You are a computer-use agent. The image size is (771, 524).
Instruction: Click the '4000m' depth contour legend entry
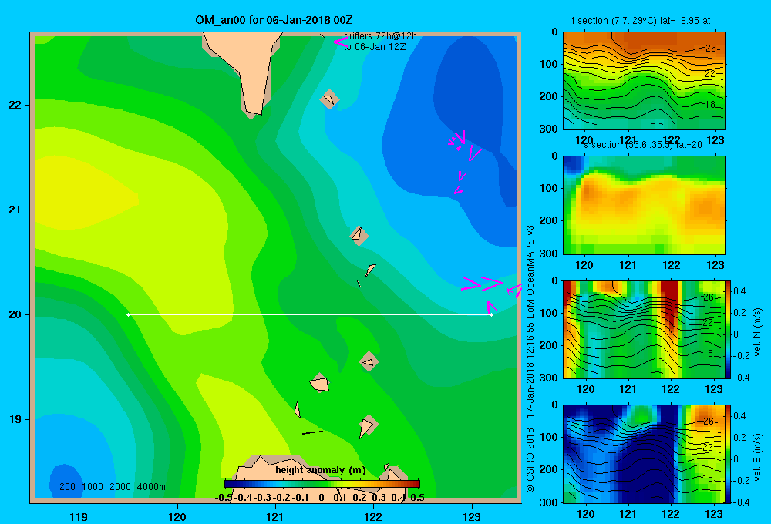point(151,487)
